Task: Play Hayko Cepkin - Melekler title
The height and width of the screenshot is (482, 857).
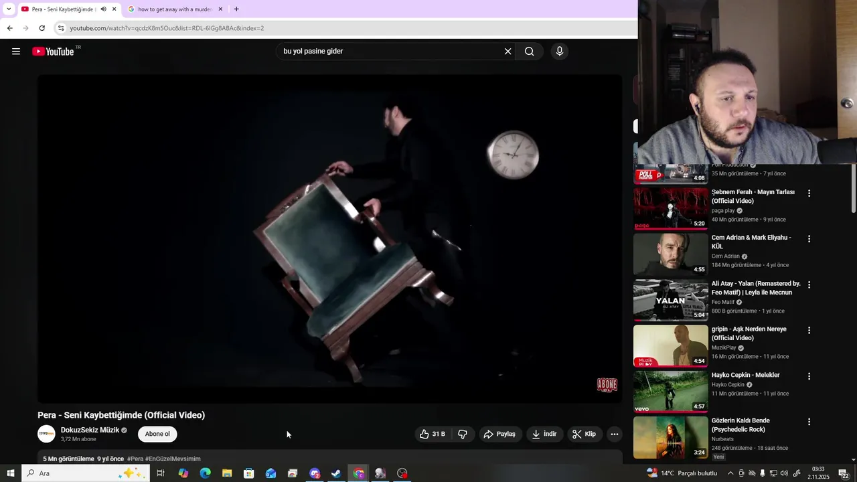Action: (x=746, y=376)
